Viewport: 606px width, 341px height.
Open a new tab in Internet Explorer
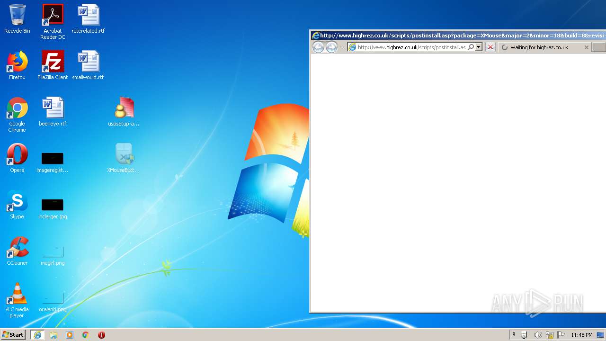(599, 47)
